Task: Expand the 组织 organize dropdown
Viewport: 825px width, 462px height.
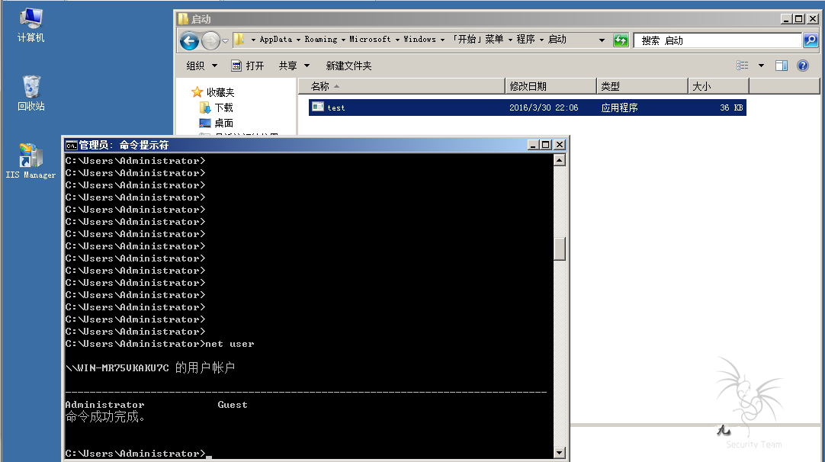Action: tap(202, 66)
